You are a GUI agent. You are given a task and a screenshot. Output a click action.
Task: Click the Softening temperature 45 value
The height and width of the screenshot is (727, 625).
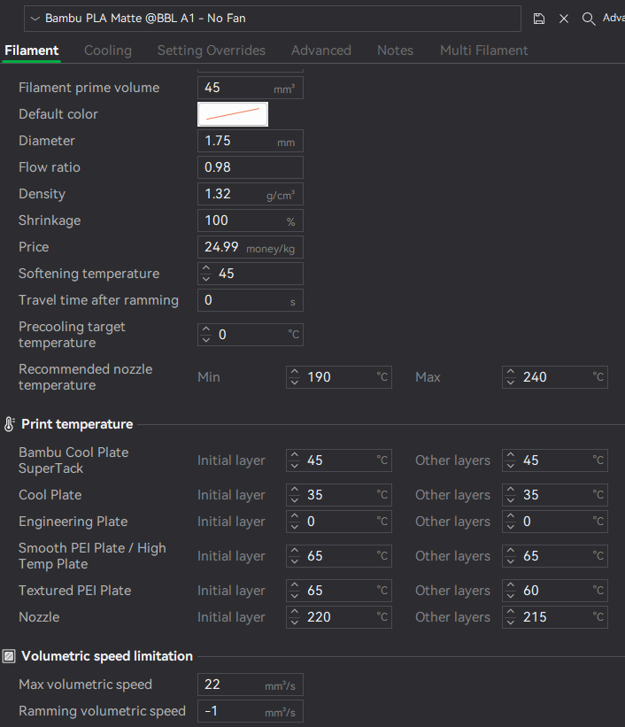pos(227,274)
